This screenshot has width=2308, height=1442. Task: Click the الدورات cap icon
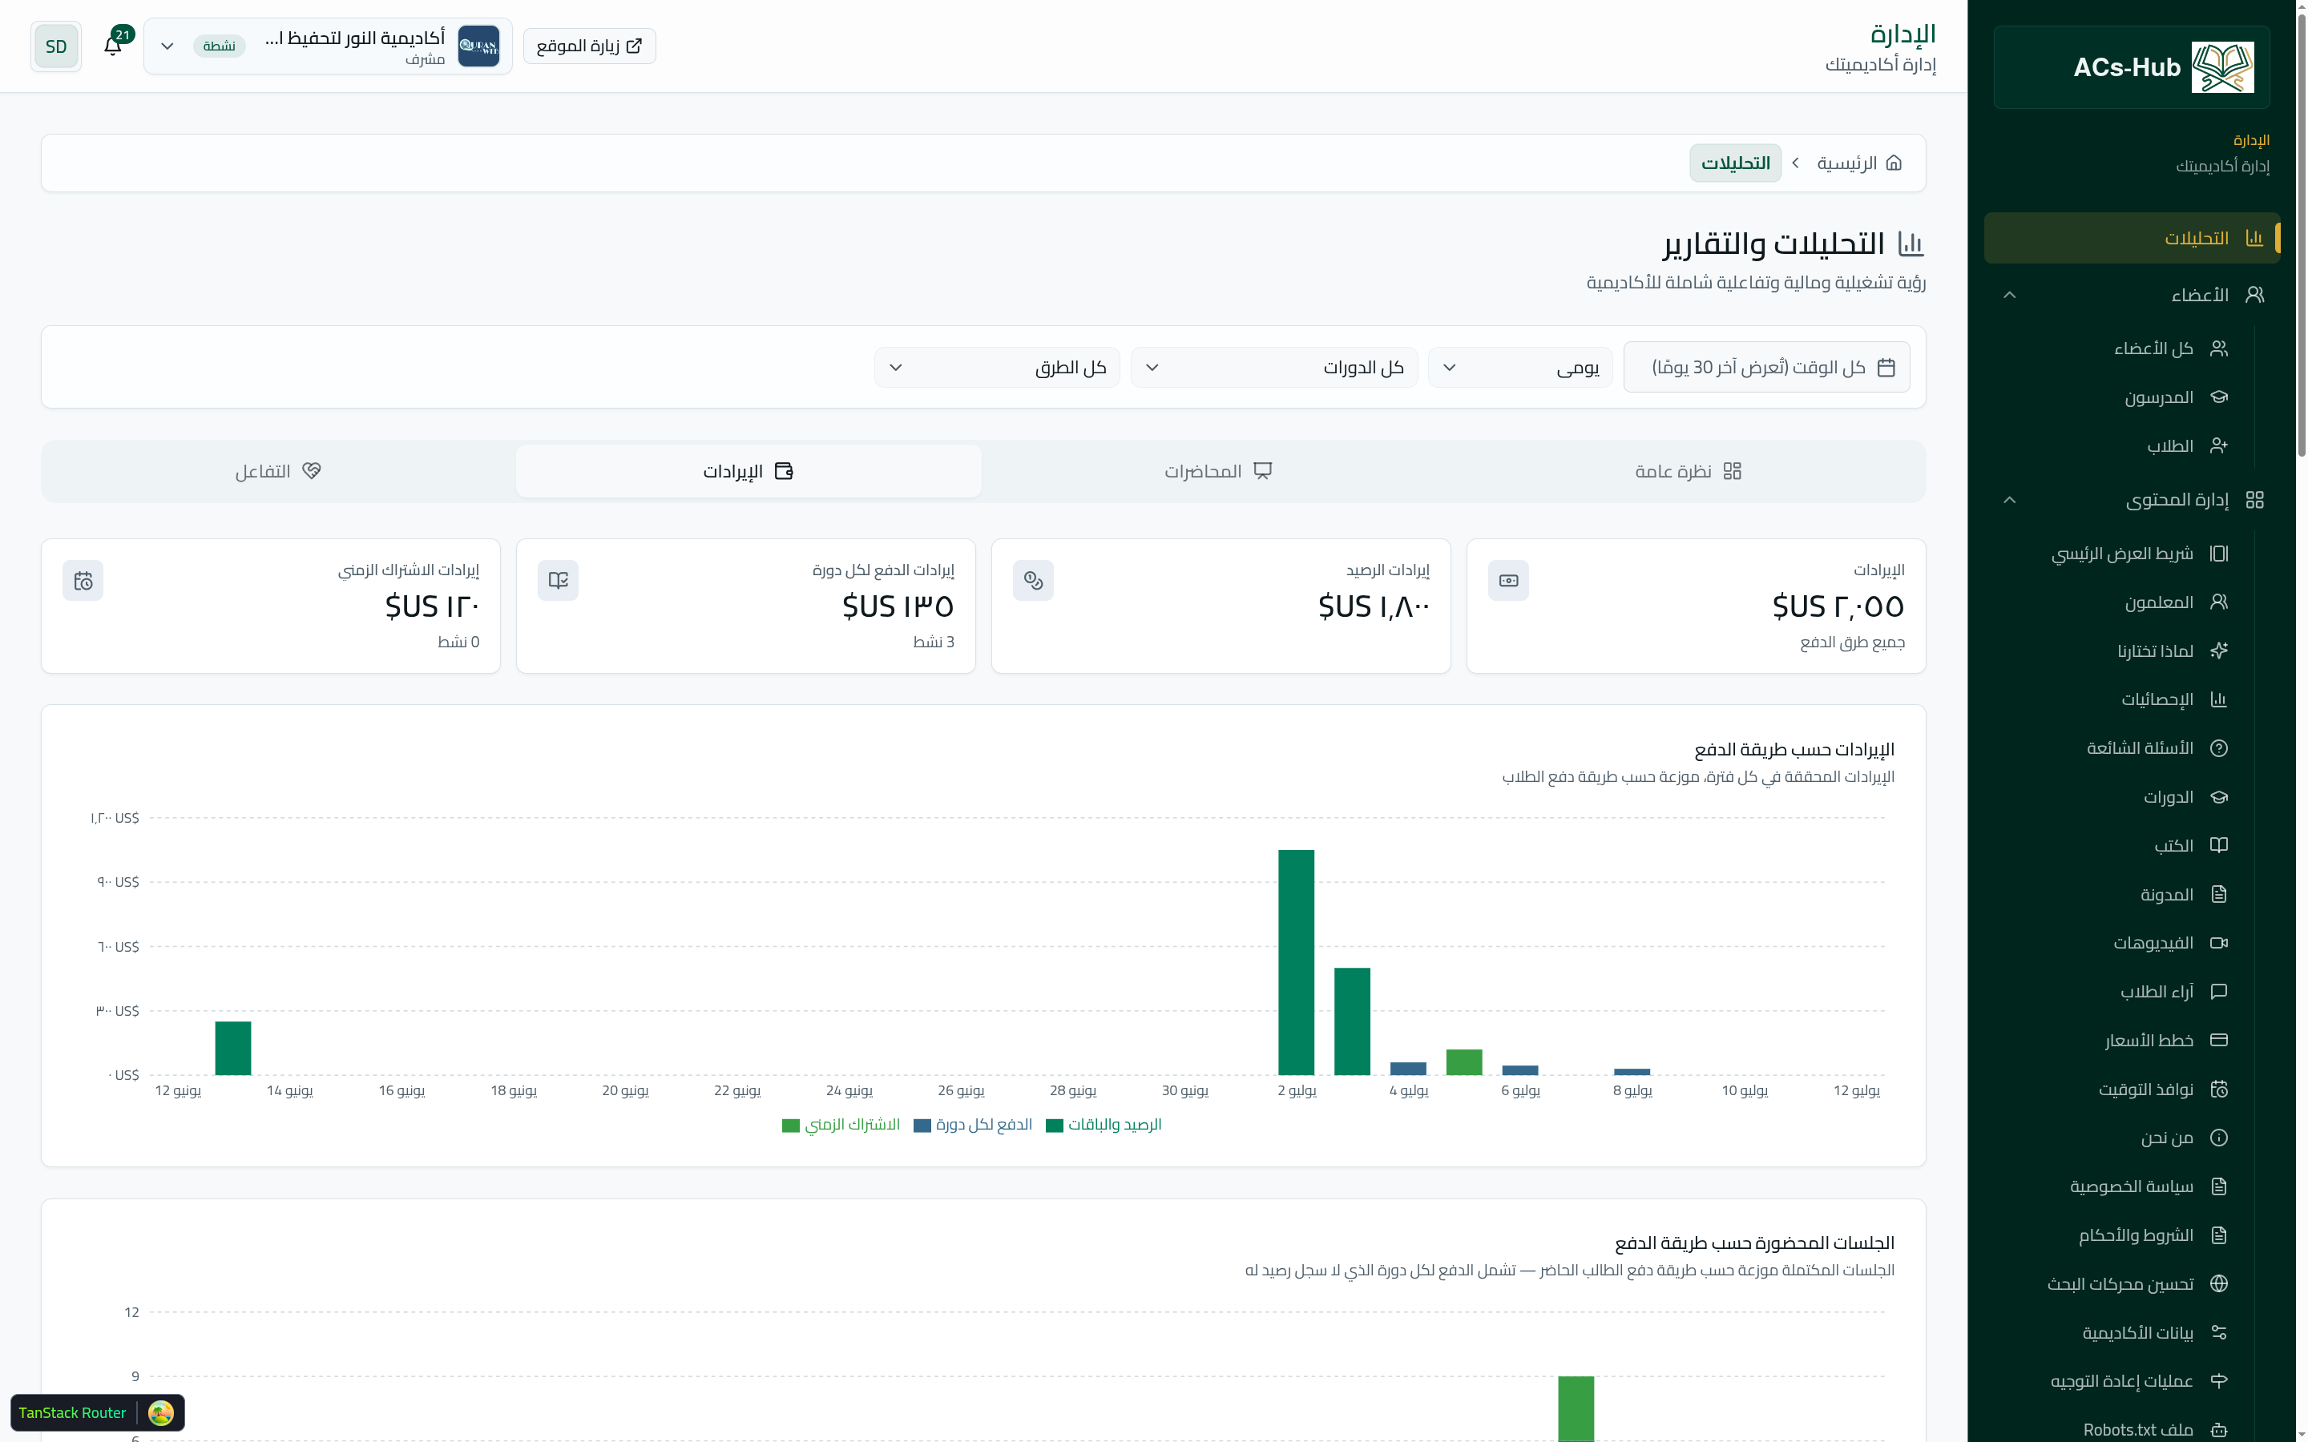point(2218,796)
